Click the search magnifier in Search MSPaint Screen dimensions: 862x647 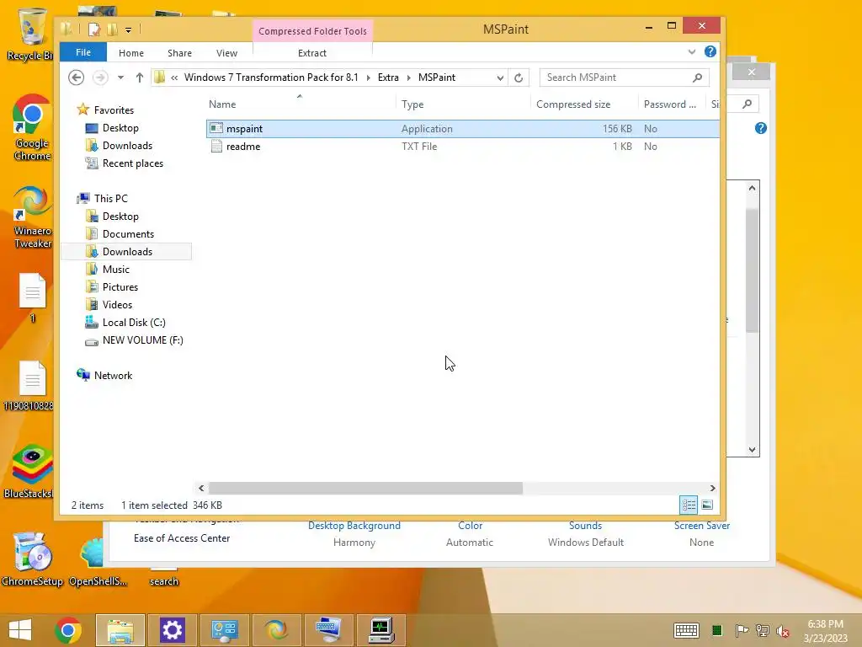point(697,78)
